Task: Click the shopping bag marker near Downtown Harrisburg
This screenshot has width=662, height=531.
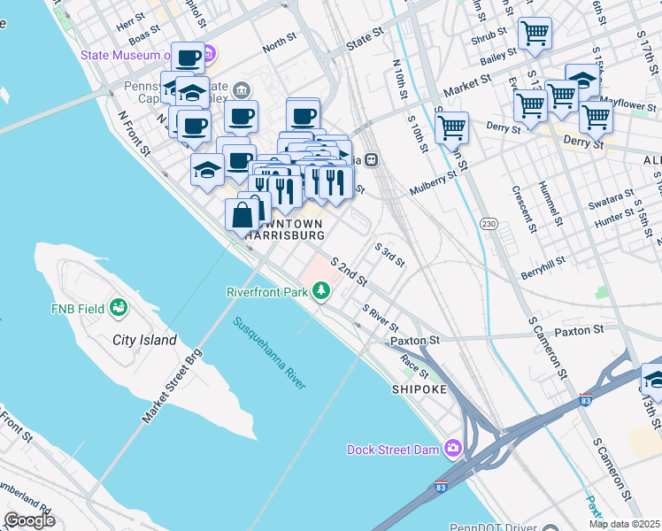Action: pyautogui.click(x=242, y=216)
